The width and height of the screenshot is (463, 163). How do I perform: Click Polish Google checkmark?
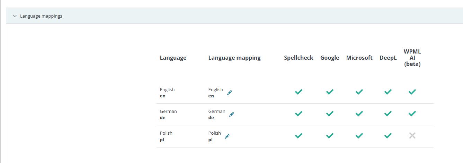[330, 136]
